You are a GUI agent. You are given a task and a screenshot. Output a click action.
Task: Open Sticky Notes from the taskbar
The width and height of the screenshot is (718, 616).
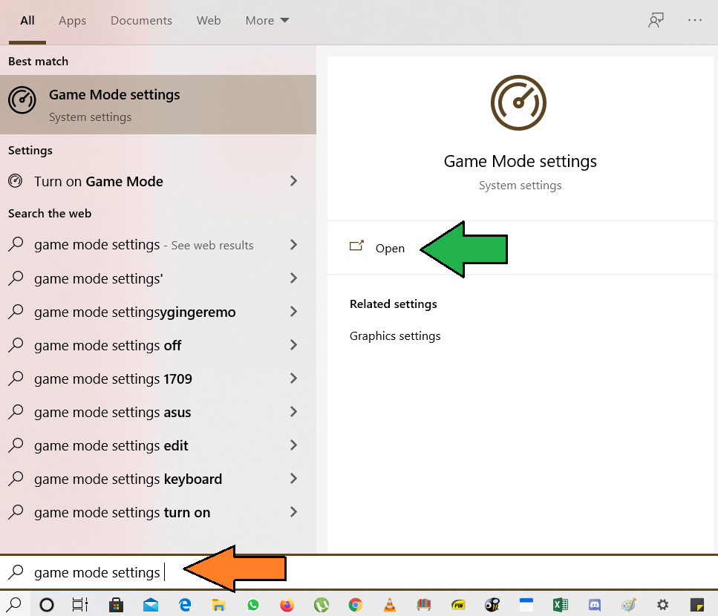click(697, 605)
